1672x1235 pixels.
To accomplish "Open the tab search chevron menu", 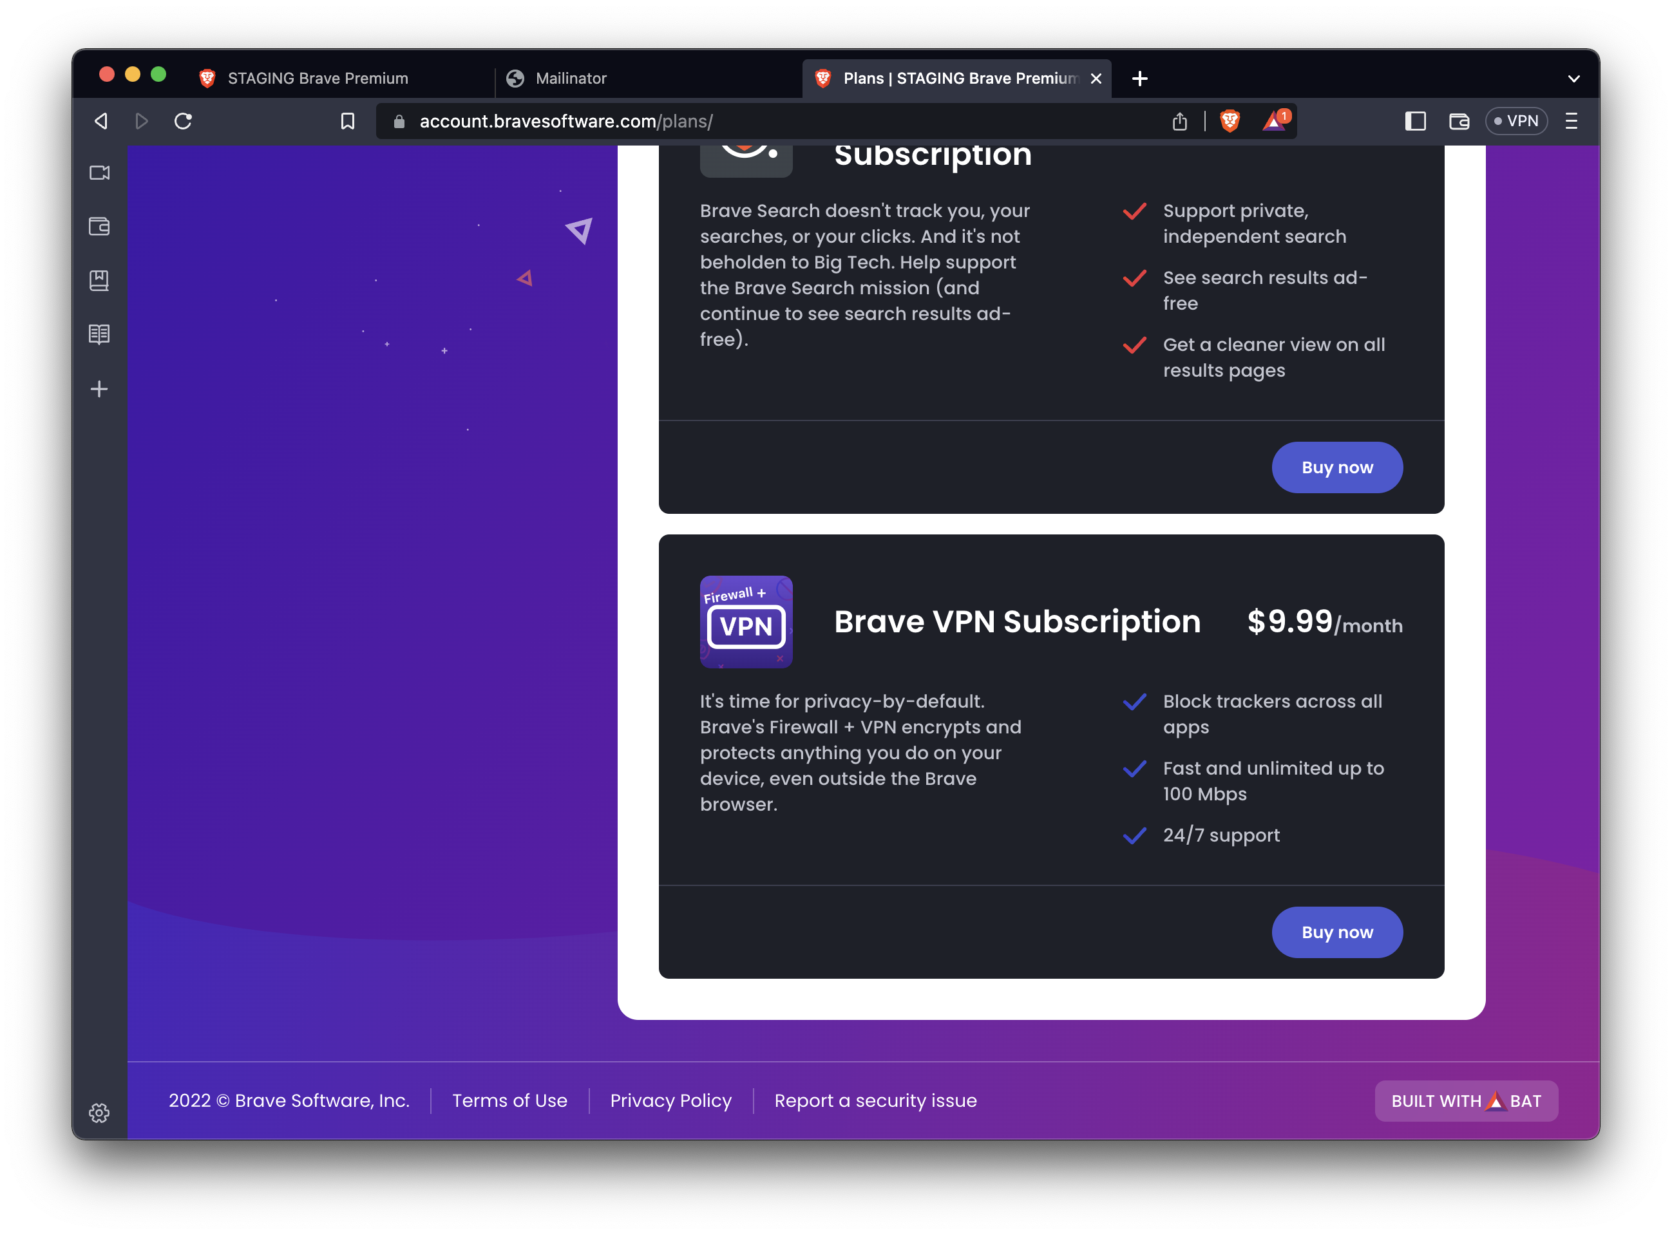I will pyautogui.click(x=1573, y=78).
